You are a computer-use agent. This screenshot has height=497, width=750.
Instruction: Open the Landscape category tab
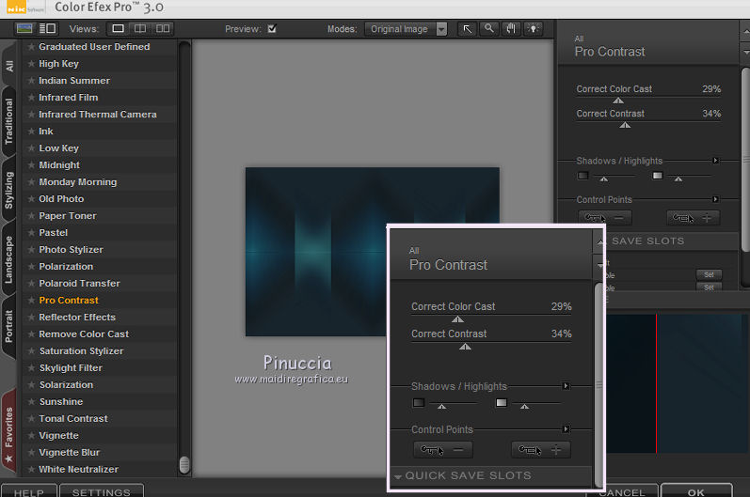click(9, 259)
